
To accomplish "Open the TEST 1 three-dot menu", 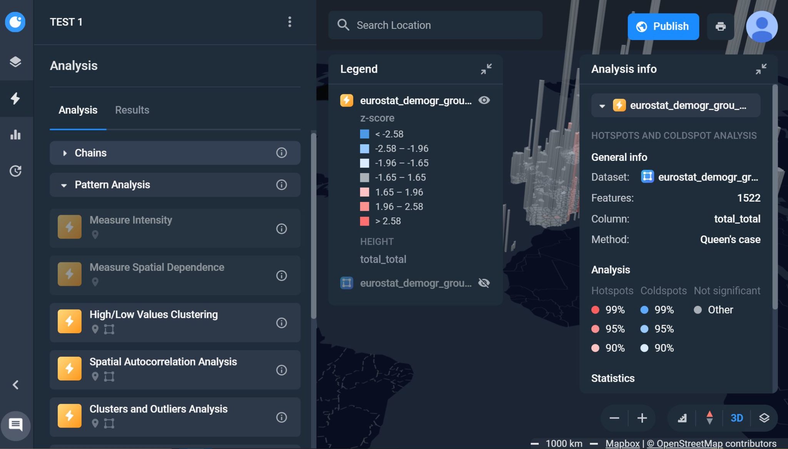I will 290,22.
